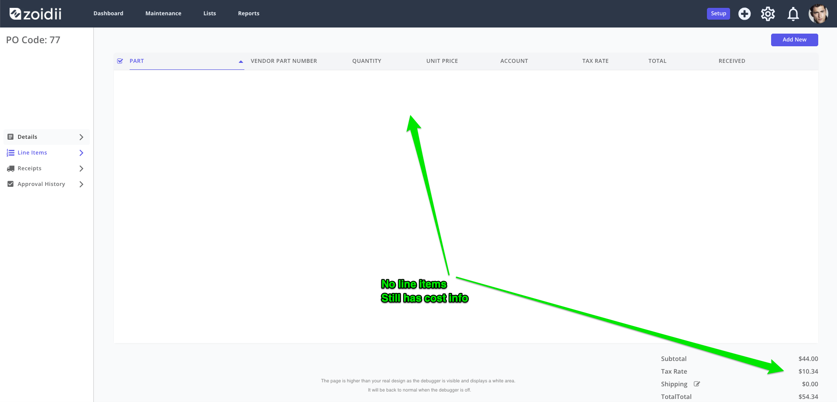The image size is (837, 402).
Task: Open the plus add menu icon
Action: click(744, 14)
